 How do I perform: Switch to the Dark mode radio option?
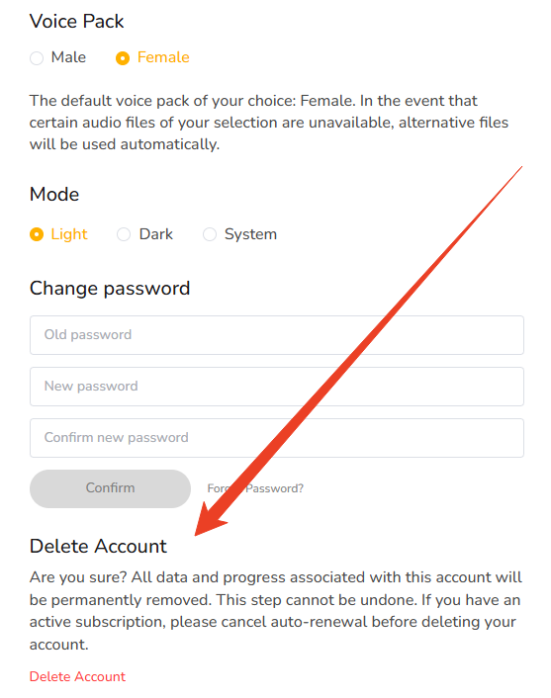click(124, 234)
